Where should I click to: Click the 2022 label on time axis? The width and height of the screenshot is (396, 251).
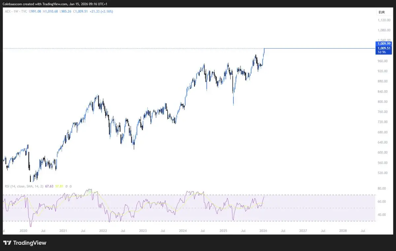click(x=103, y=230)
